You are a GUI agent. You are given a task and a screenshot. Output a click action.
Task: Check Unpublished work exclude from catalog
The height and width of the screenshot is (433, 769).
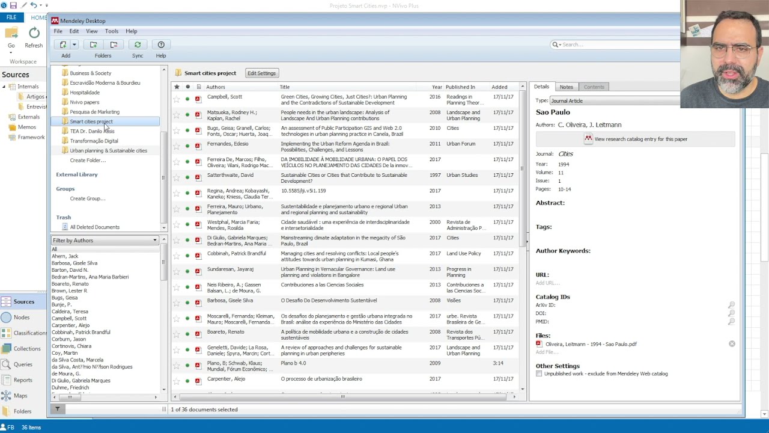click(539, 374)
